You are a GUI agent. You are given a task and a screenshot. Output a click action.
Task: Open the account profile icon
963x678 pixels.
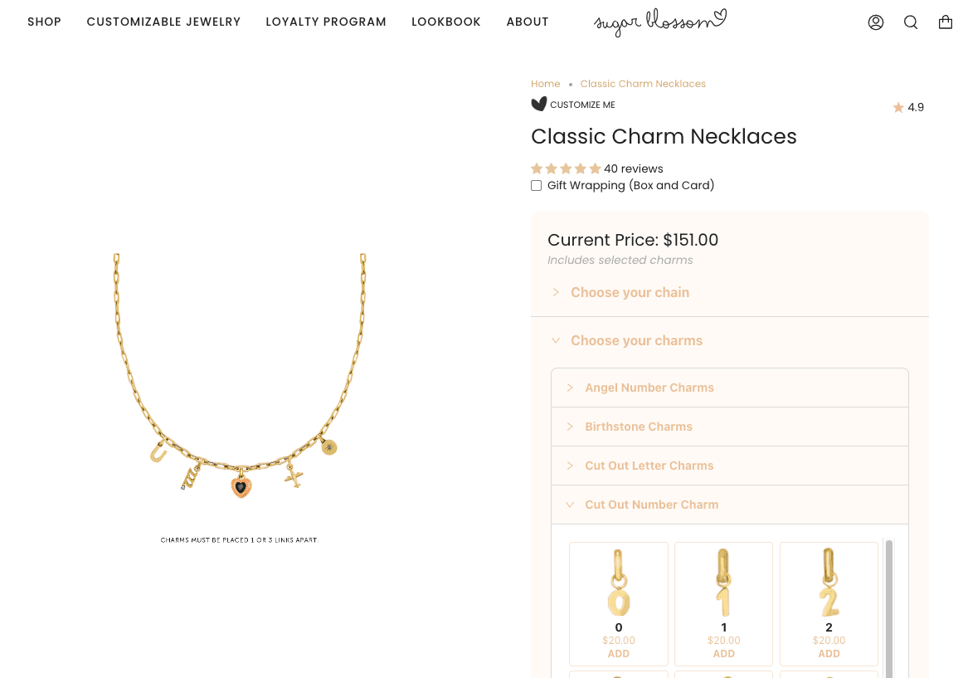coord(876,22)
